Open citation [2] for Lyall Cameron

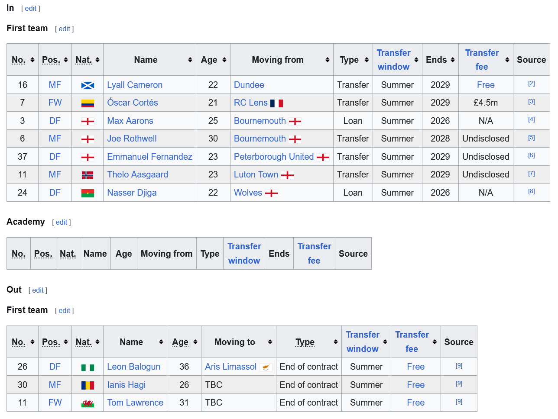click(x=532, y=84)
